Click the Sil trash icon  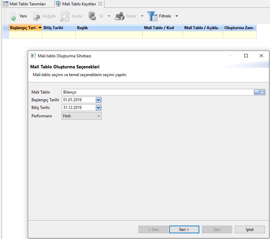[x=92, y=16]
